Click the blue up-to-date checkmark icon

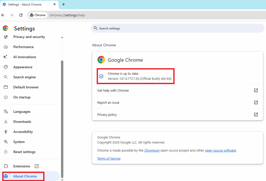pos(101,76)
